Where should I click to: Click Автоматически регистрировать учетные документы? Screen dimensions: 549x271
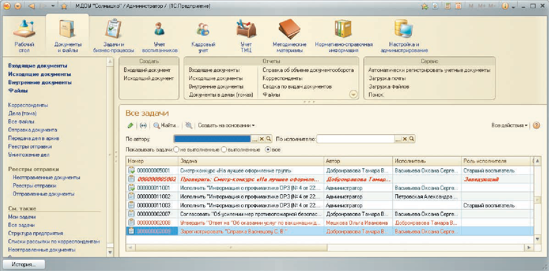click(x=429, y=70)
